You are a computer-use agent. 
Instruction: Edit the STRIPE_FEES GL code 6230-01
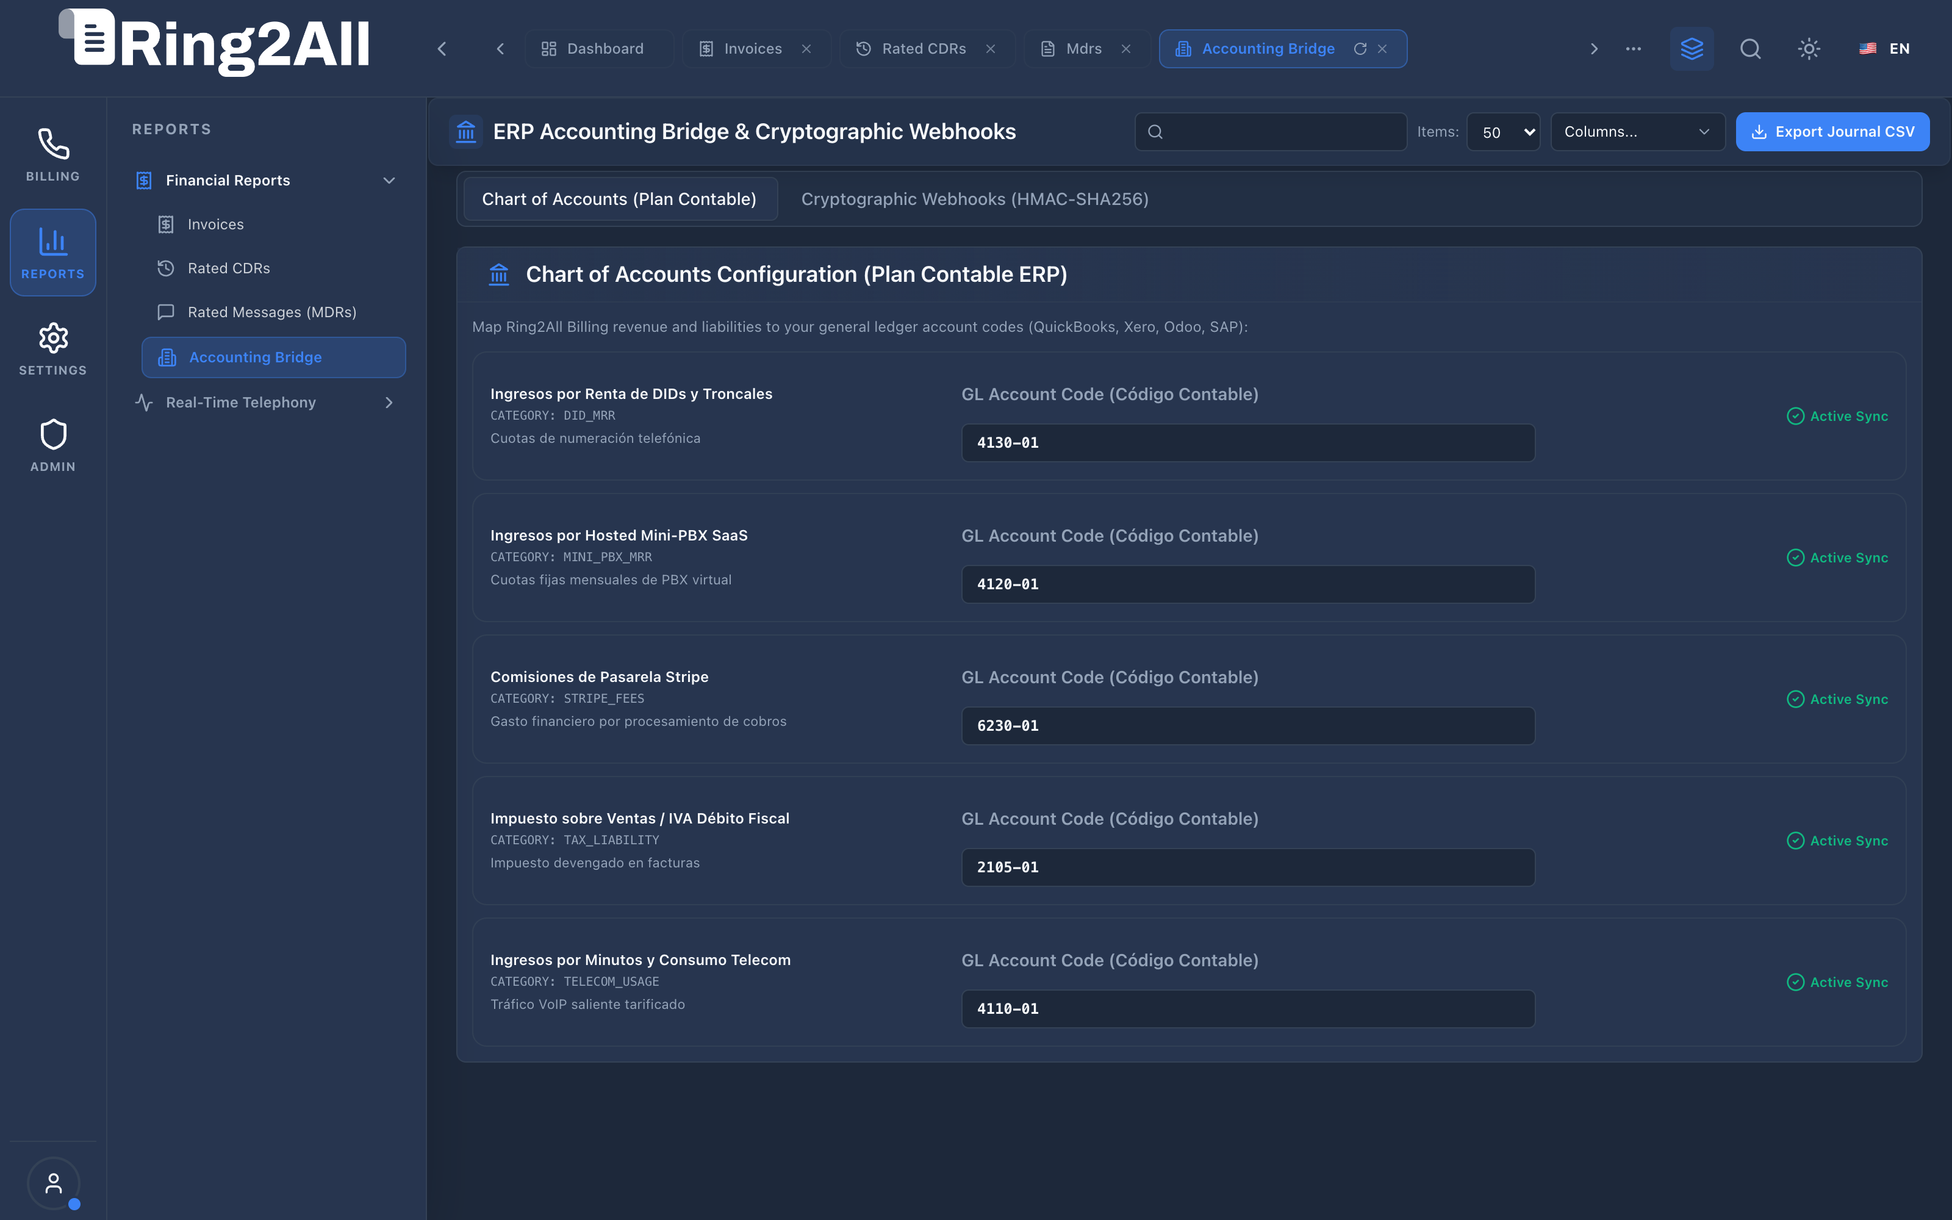[1248, 725]
